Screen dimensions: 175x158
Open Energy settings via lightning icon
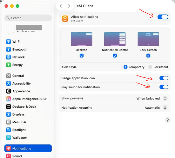pos(9,65)
